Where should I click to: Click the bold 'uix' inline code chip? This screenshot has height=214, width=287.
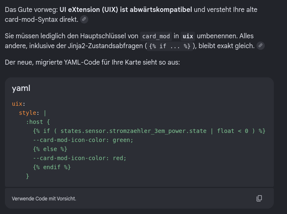point(188,36)
